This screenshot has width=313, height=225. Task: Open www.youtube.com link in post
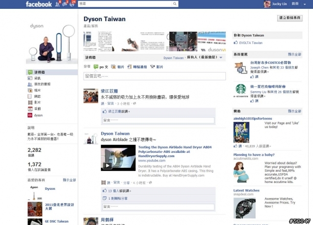(152, 161)
